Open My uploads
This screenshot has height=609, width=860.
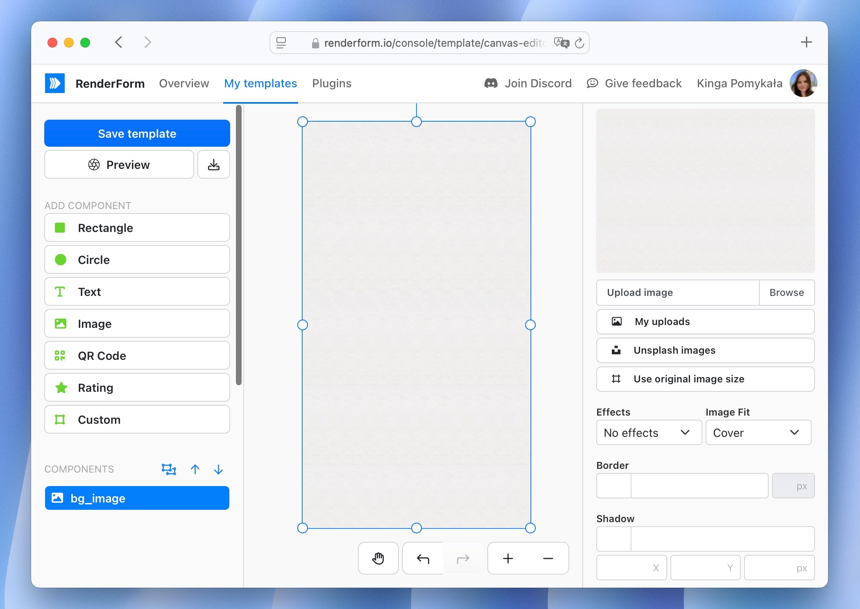click(x=705, y=321)
